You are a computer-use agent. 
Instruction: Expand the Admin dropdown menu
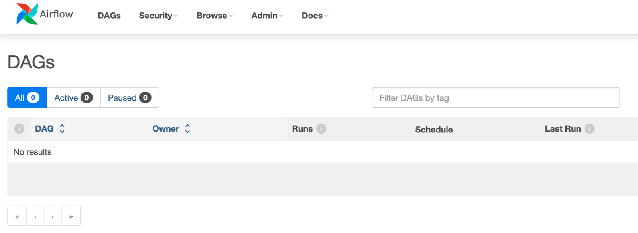pos(267,16)
